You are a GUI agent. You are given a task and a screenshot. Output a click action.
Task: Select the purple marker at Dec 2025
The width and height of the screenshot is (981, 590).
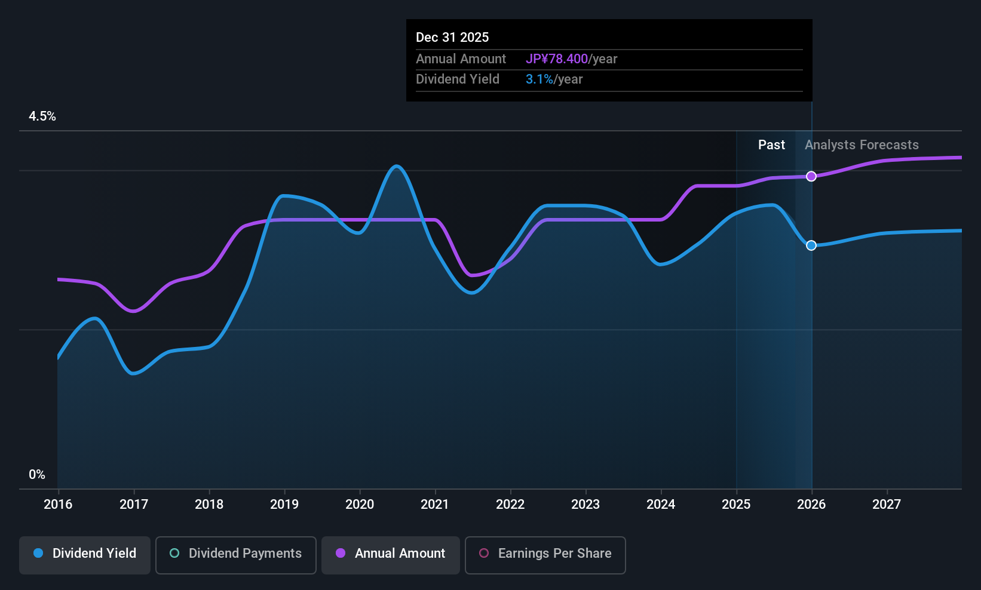pyautogui.click(x=811, y=176)
